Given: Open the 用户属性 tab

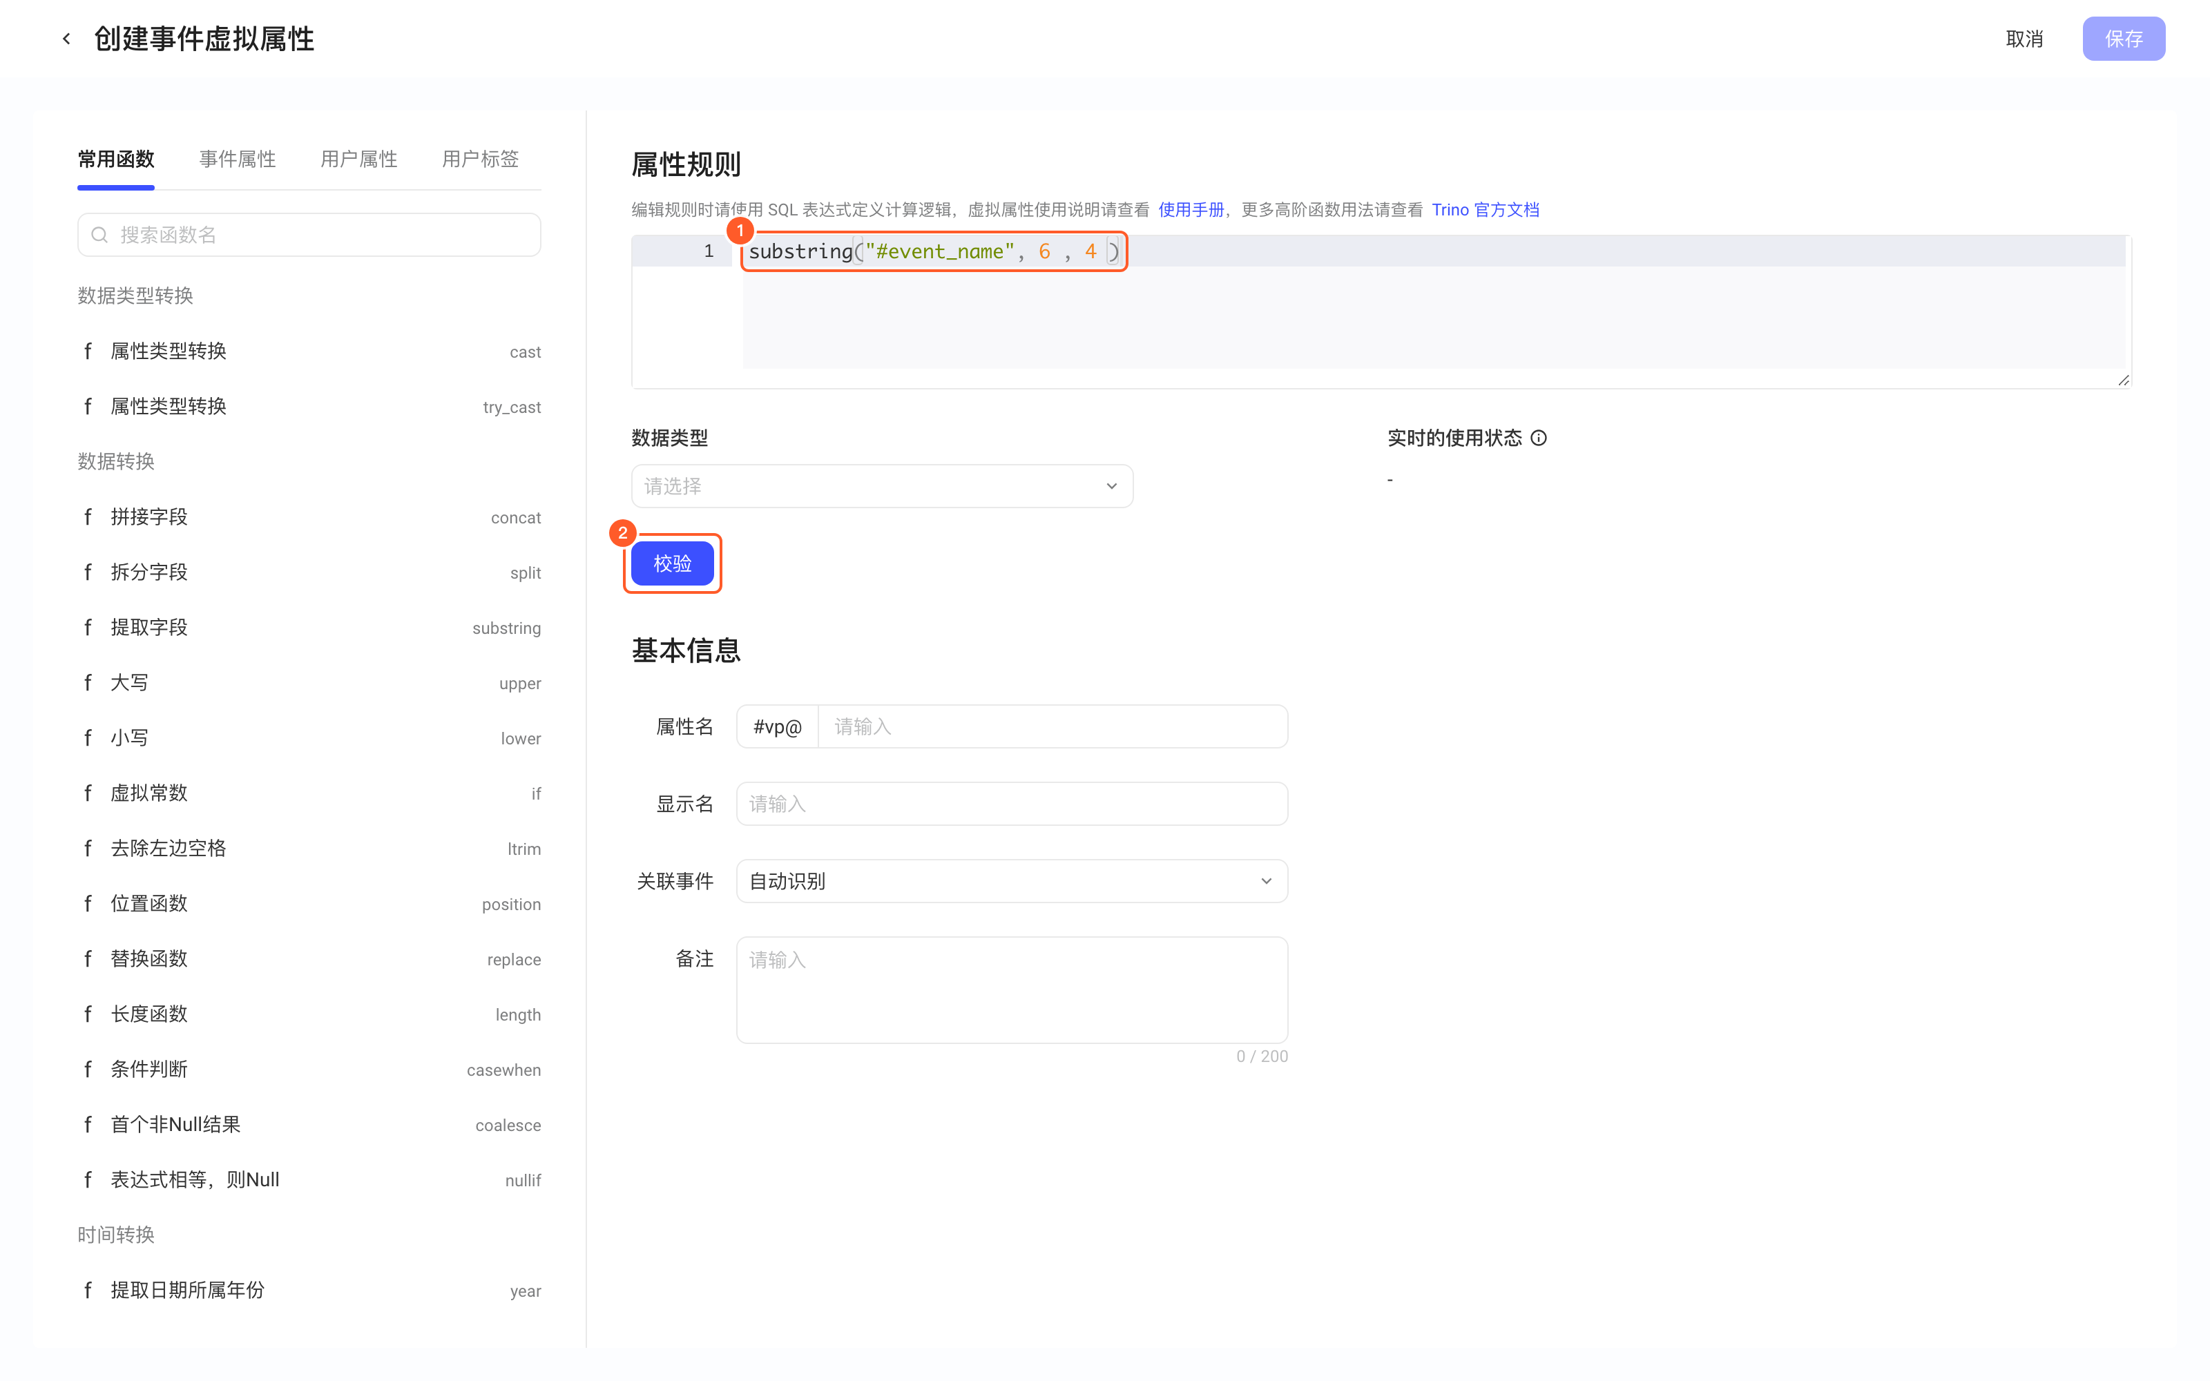Looking at the screenshot, I should [x=359, y=159].
